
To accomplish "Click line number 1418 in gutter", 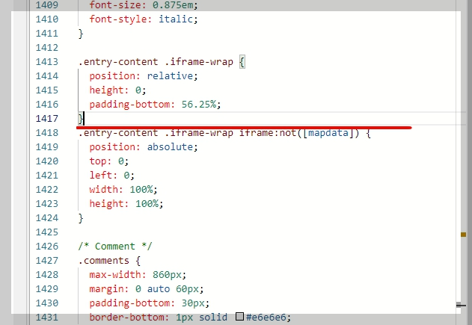I will [x=47, y=133].
